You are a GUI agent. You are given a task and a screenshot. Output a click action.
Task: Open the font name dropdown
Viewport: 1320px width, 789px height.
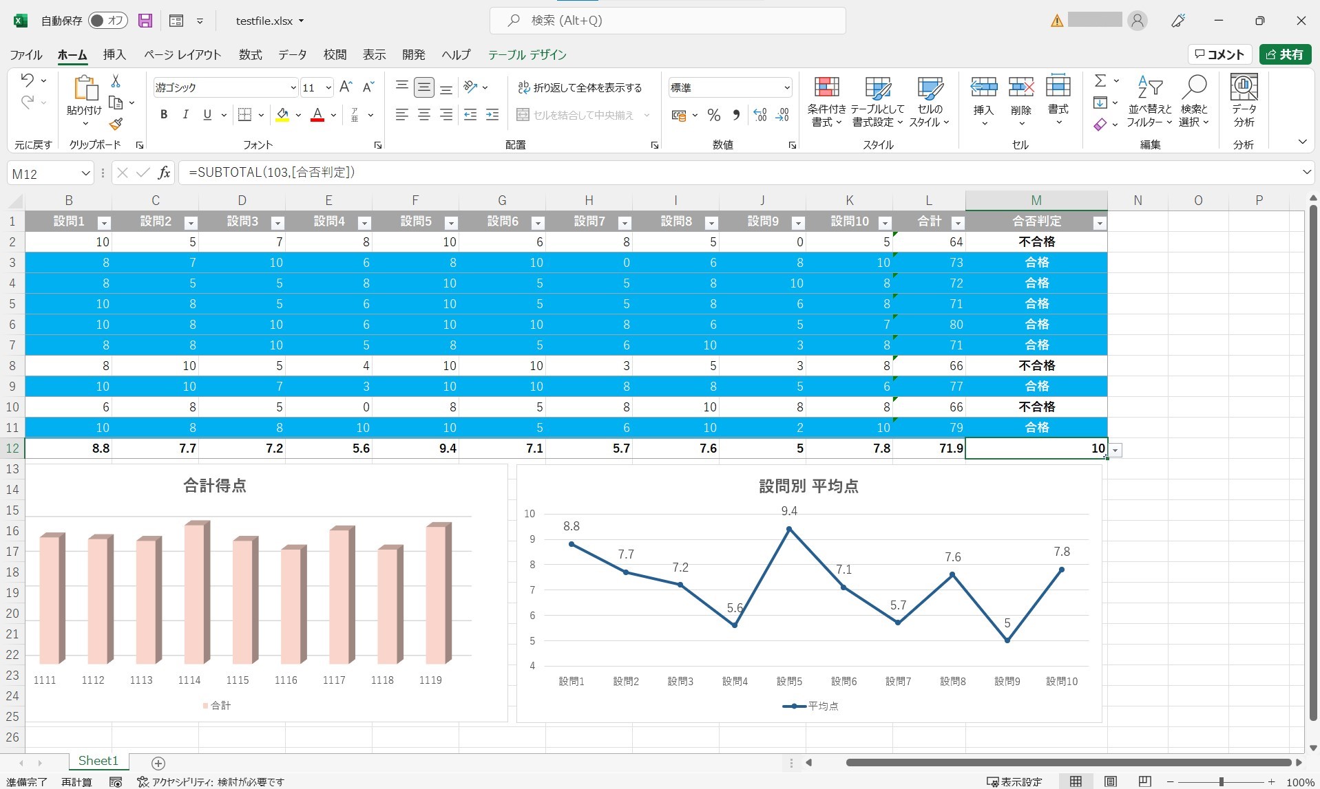tap(293, 87)
